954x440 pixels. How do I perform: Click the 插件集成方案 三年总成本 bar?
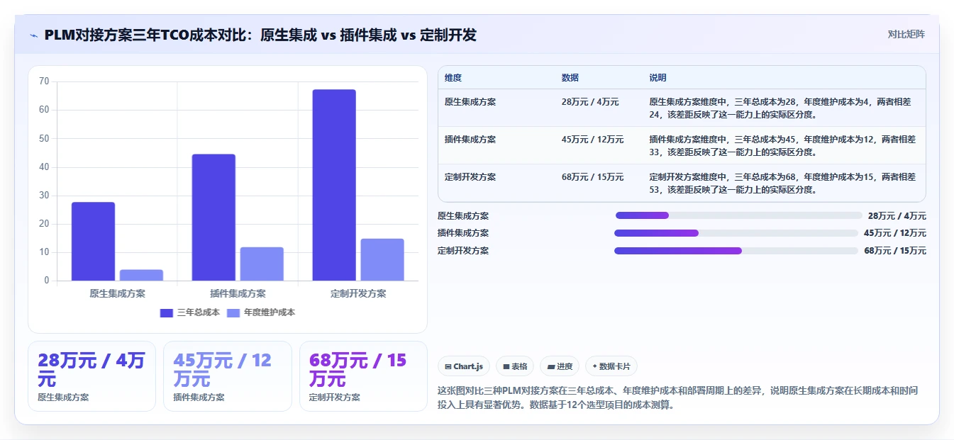click(x=213, y=218)
